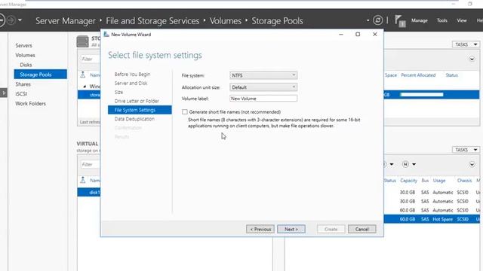
Task: Click Server Manager in the breadcrumb
Action: (66, 20)
